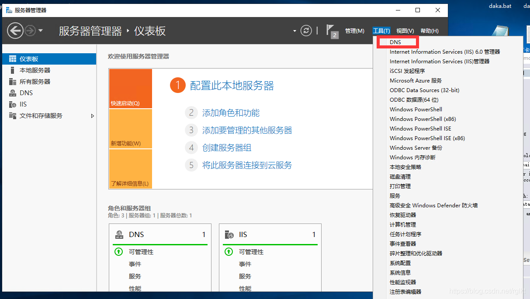Viewport: 530px width, 299px height.
Task: Click 事件 in the DNS tile
Action: coord(135,264)
